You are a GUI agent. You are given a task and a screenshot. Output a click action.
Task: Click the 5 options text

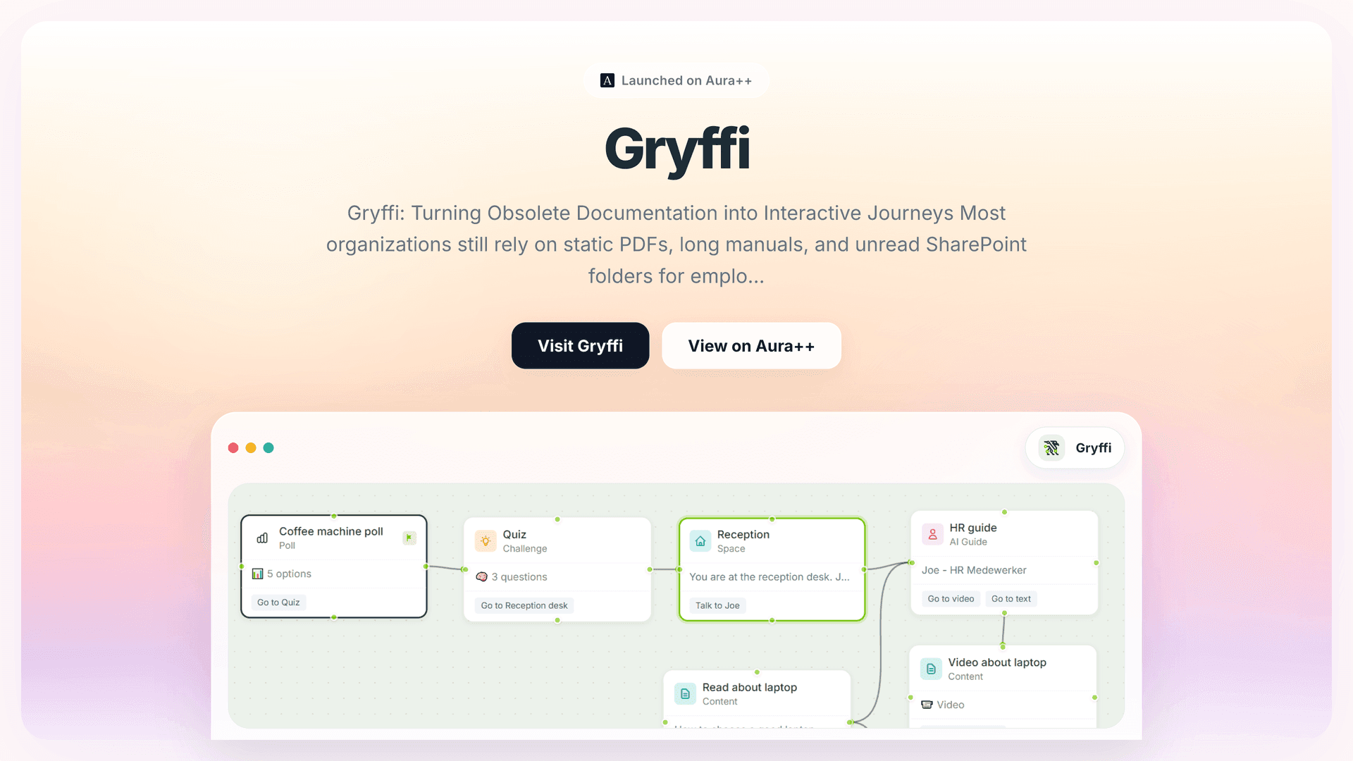[x=289, y=574]
